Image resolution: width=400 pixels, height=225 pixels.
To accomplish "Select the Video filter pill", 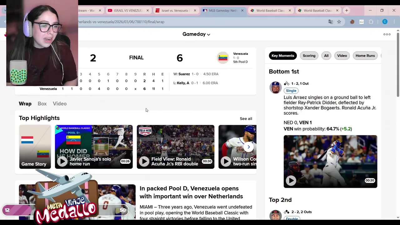I will click(x=342, y=56).
